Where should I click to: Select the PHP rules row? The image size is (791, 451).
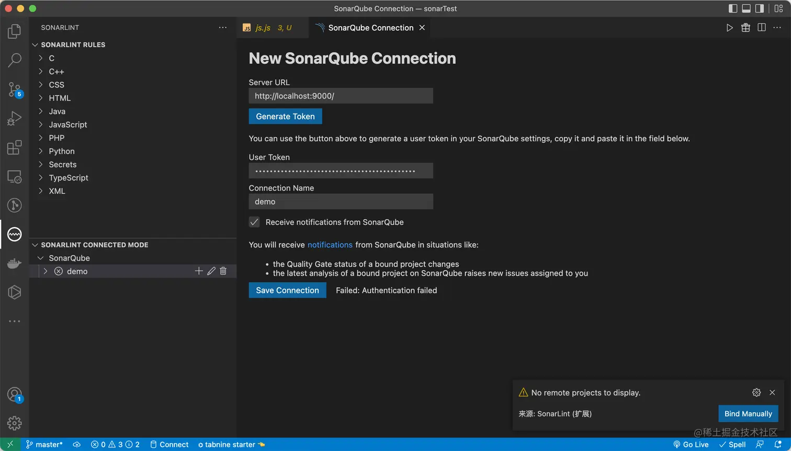(133, 138)
